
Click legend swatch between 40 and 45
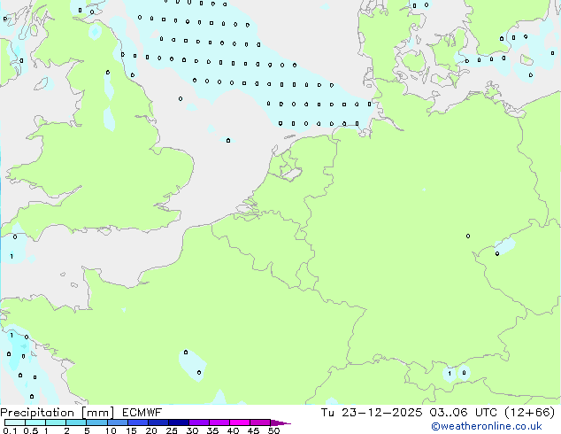tap(240, 422)
